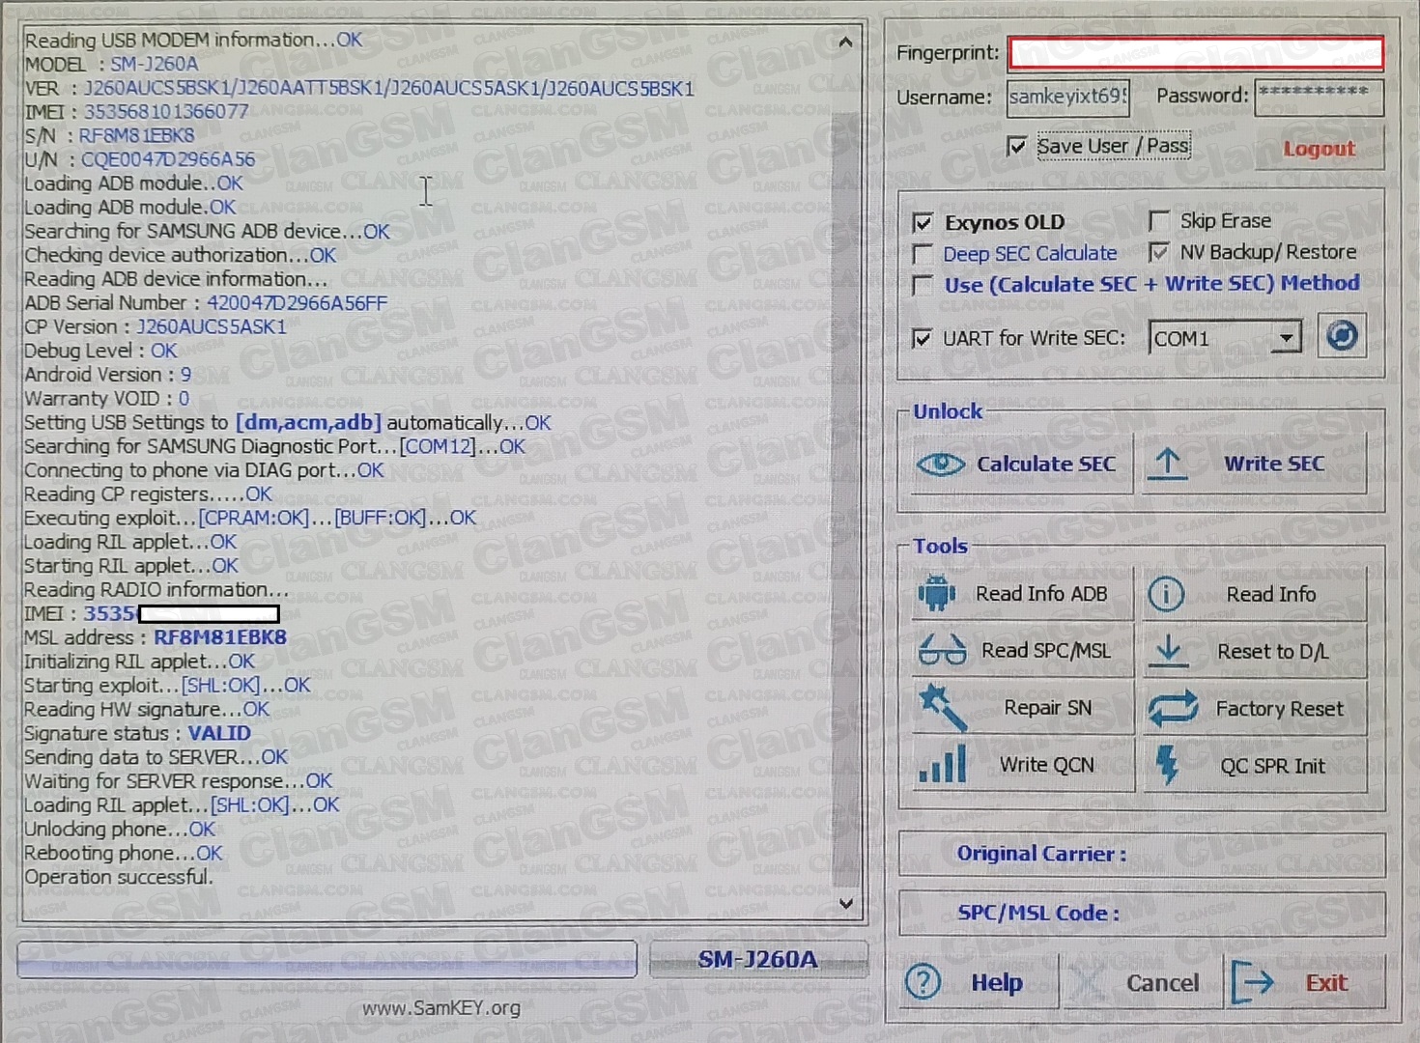Viewport: 1420px width, 1043px height.
Task: Refresh COM ports with the round refresh icon
Action: click(1342, 337)
